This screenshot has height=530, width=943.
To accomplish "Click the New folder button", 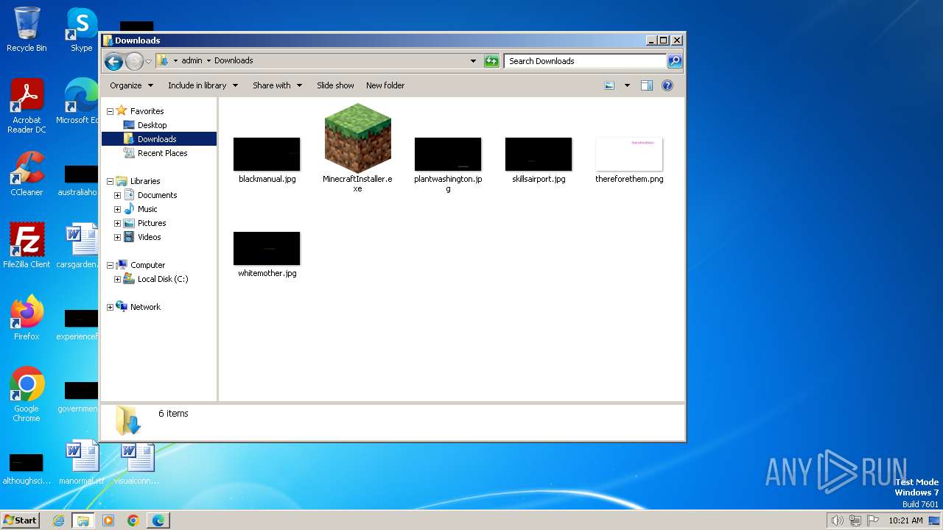I will (385, 85).
